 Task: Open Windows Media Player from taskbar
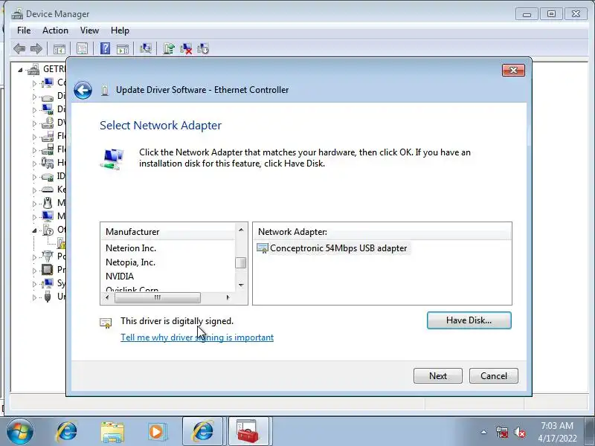point(157,432)
